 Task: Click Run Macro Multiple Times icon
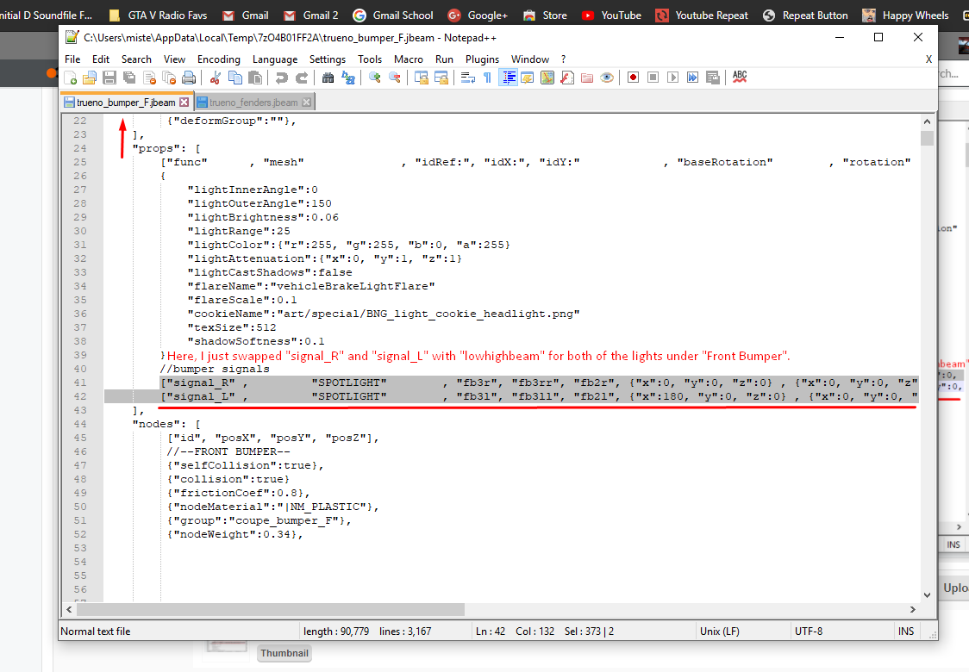(693, 78)
